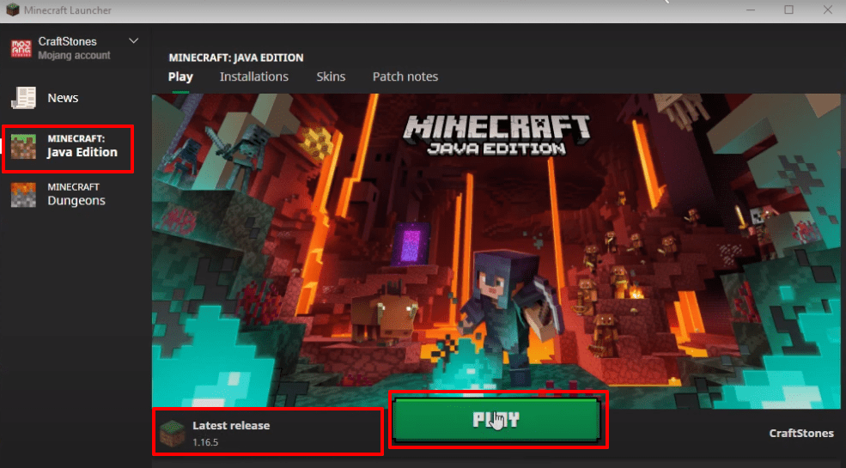Click the MINECRAFT: JAVA EDITION heading
This screenshot has width=846, height=468.
click(x=236, y=58)
